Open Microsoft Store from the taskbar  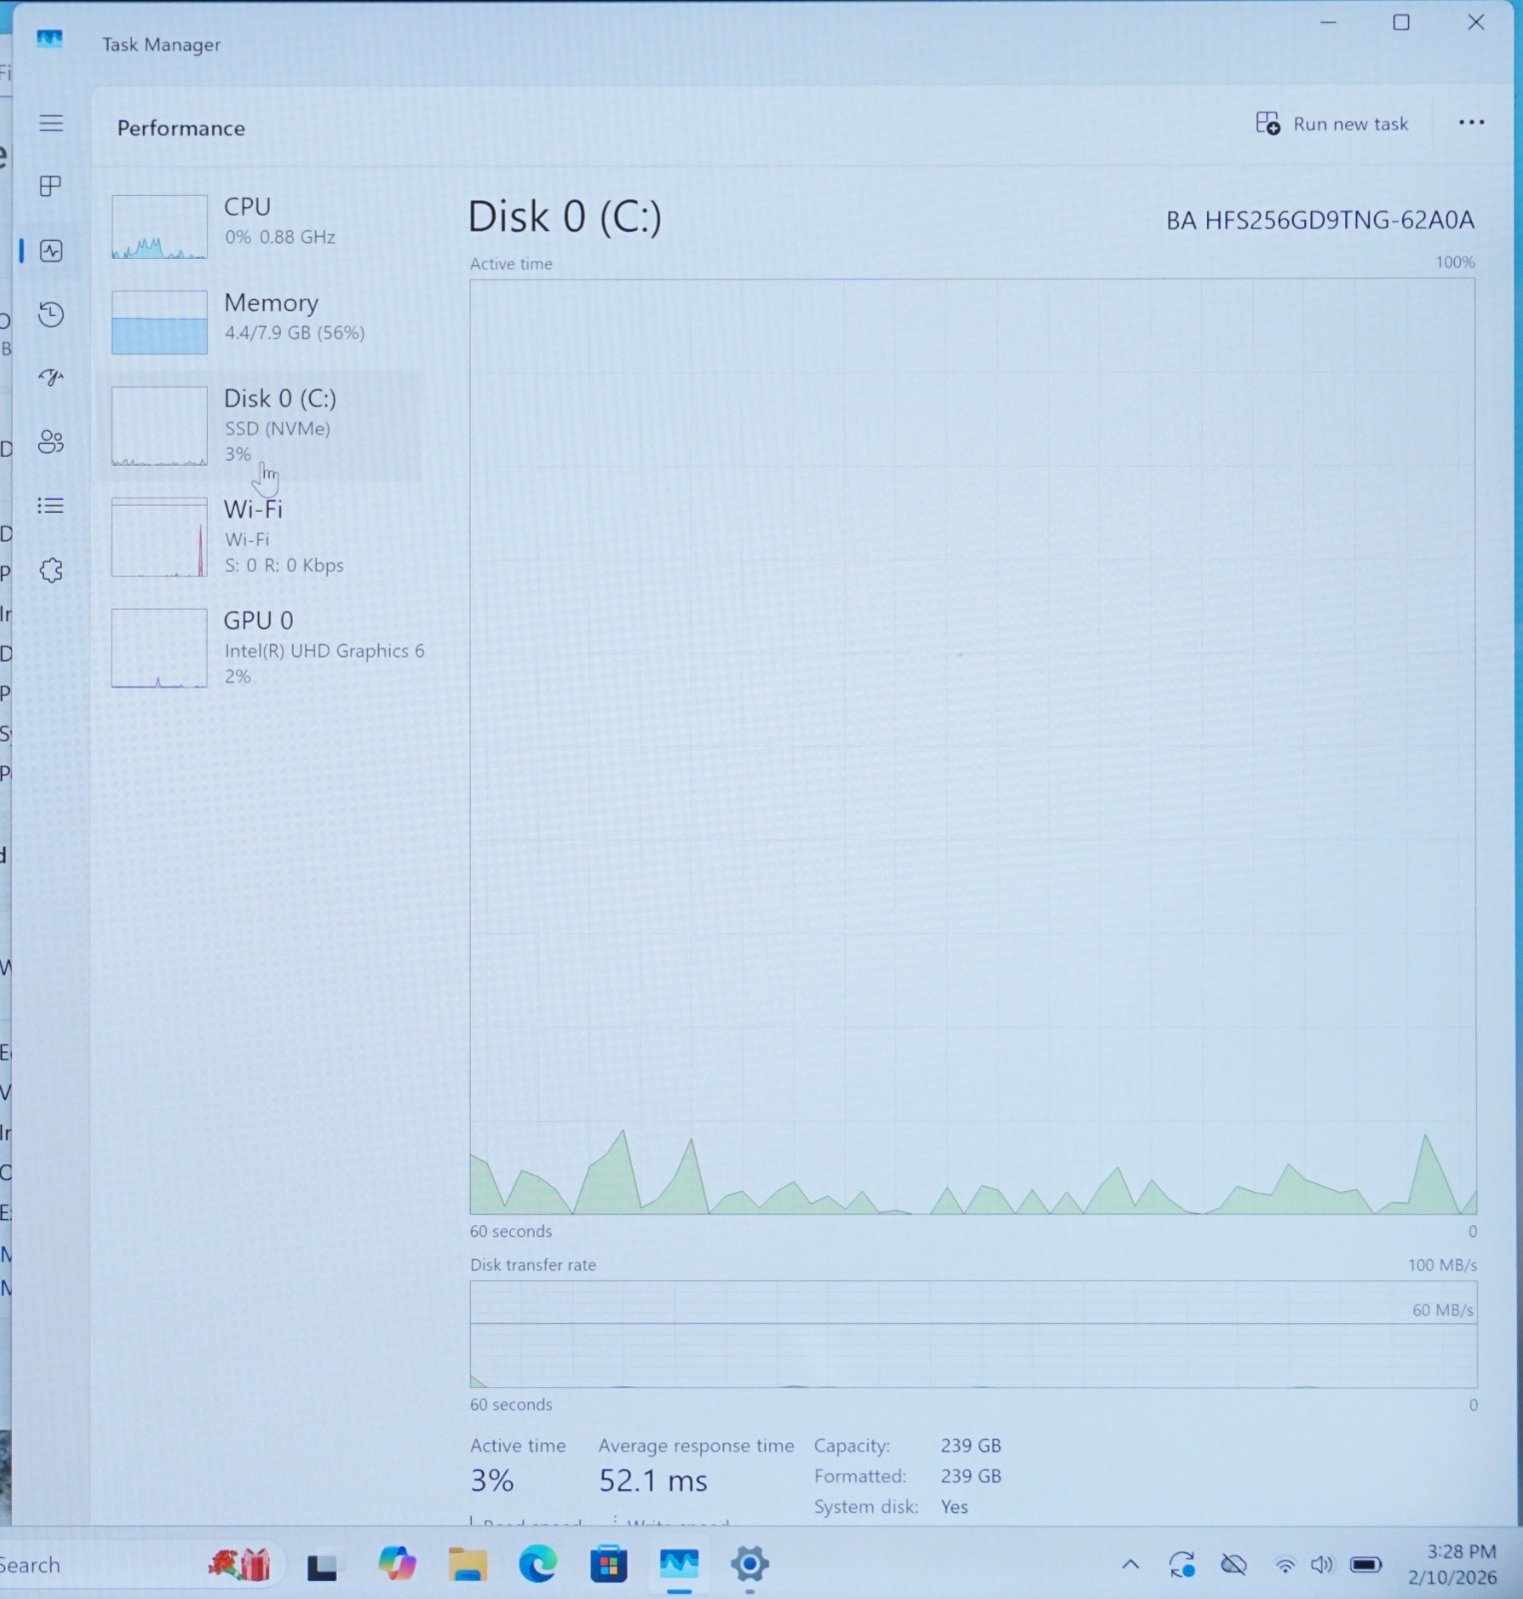click(x=608, y=1564)
